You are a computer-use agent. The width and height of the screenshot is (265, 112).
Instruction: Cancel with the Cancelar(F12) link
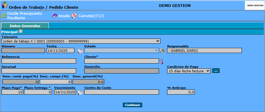[91, 16]
